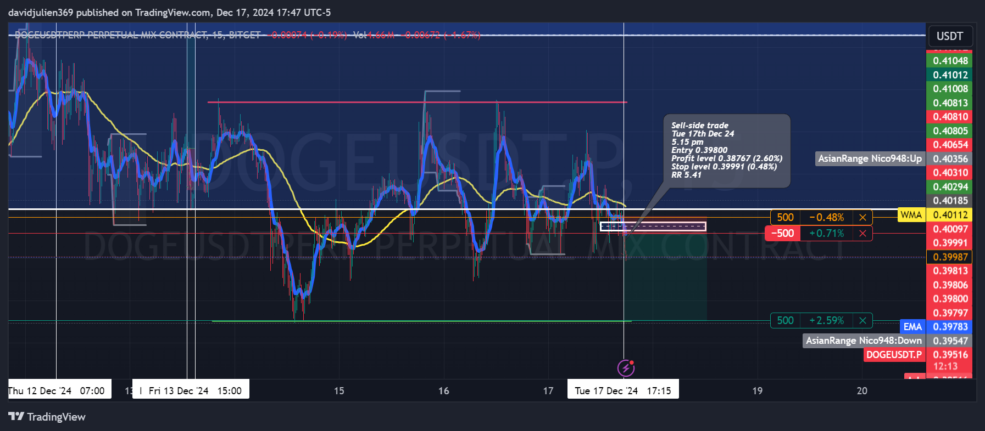Click the TradingView logo

click(47, 417)
